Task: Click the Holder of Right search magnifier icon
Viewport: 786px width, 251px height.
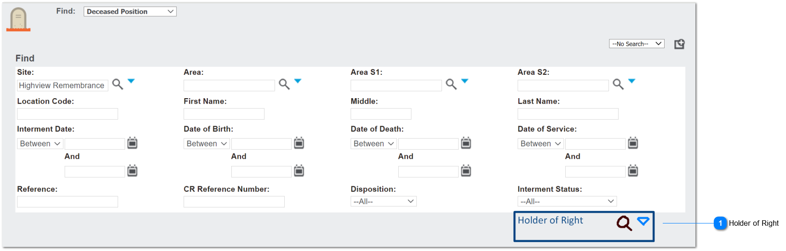Action: point(625,223)
